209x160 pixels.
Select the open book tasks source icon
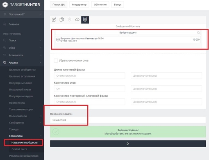pos(85,20)
